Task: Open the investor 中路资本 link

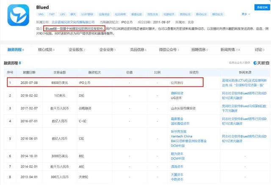Action: tap(177, 180)
